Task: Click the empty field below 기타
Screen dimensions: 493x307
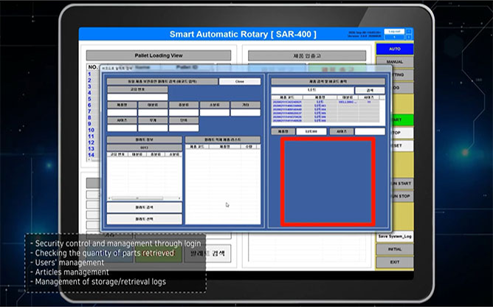Action: 245,112
